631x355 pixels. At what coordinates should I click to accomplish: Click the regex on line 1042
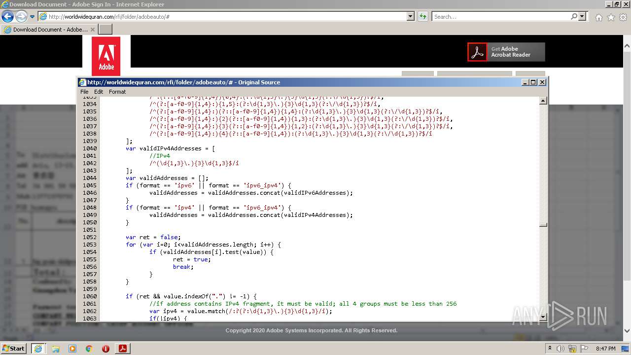(x=194, y=163)
